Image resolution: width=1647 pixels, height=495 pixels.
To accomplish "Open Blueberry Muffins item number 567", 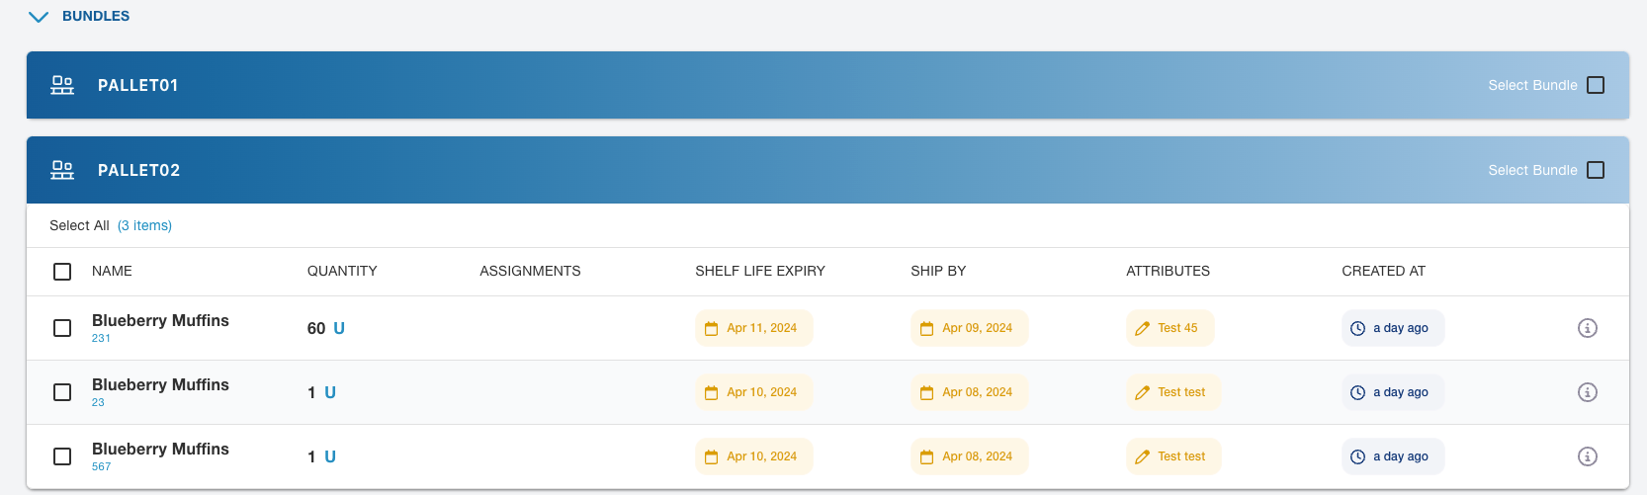I will pyautogui.click(x=101, y=466).
